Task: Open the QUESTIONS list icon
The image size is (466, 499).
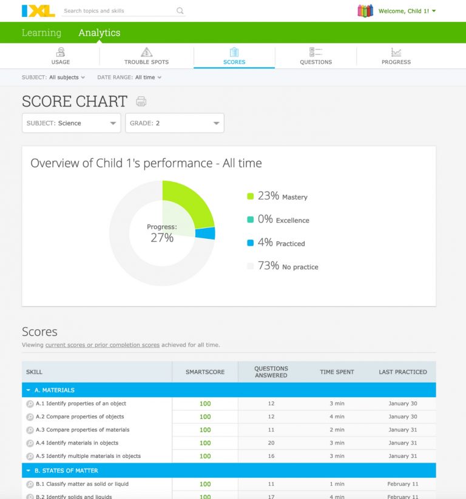Action: (315, 52)
